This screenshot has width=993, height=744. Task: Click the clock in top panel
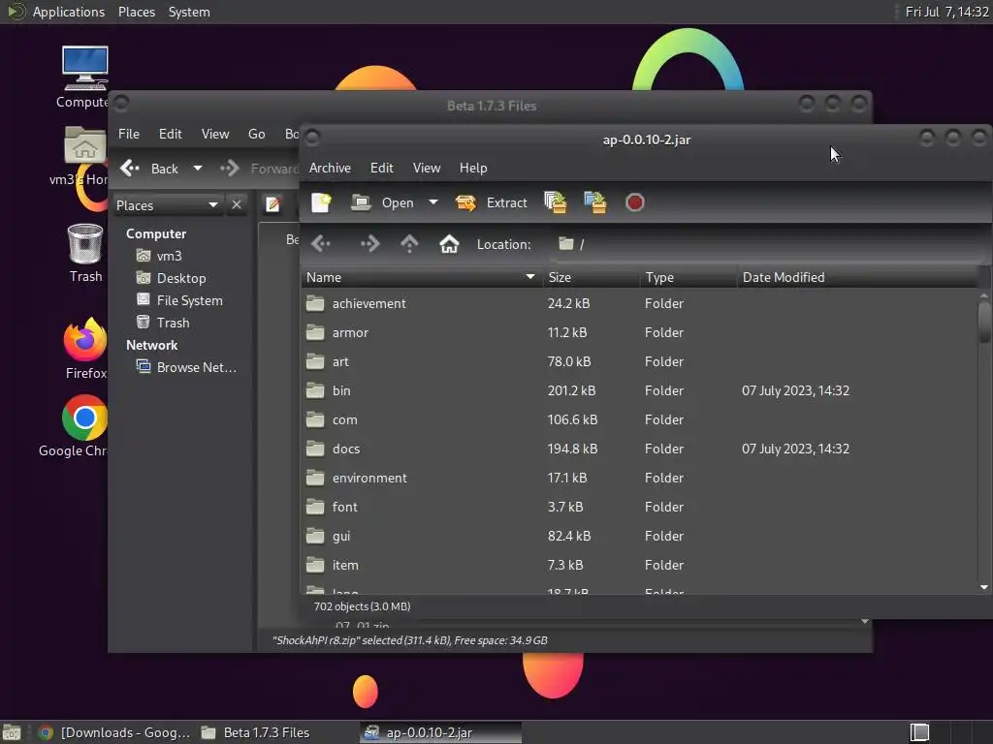point(946,12)
